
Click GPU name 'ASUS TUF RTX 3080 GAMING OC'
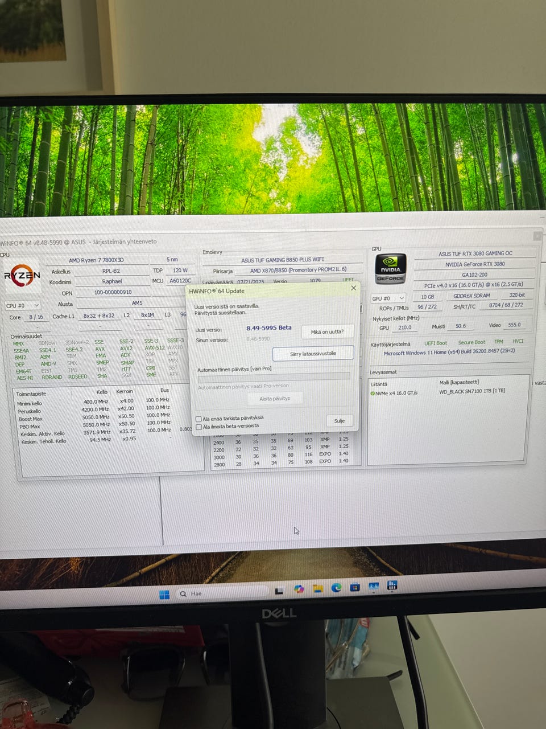pyautogui.click(x=475, y=253)
